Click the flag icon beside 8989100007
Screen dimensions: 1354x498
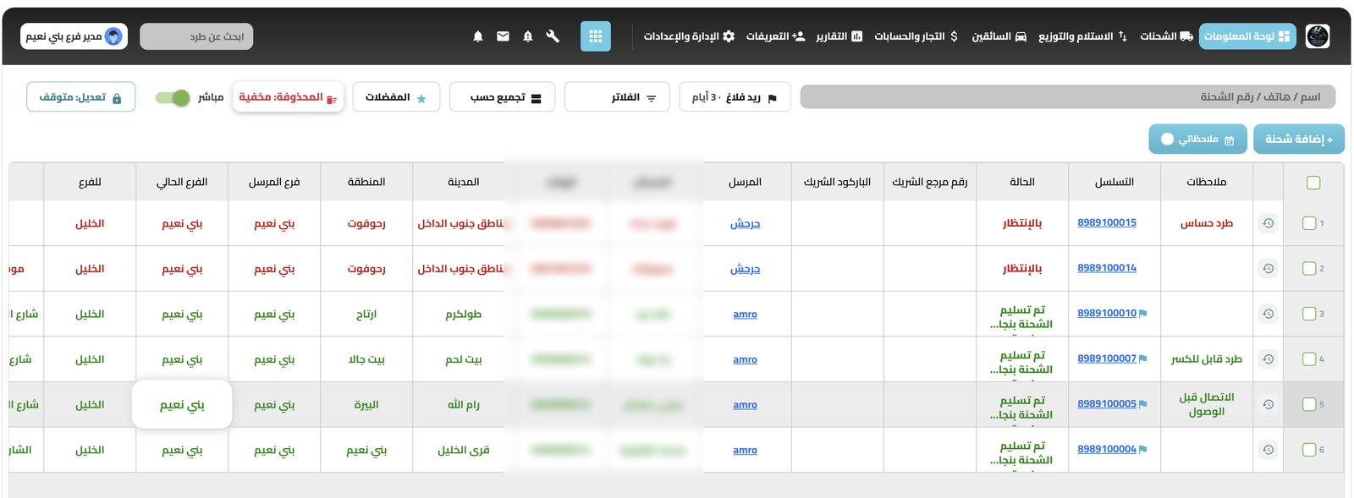click(1143, 359)
